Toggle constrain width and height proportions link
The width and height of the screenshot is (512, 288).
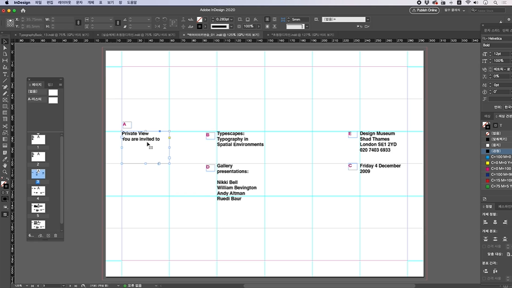coord(78,23)
